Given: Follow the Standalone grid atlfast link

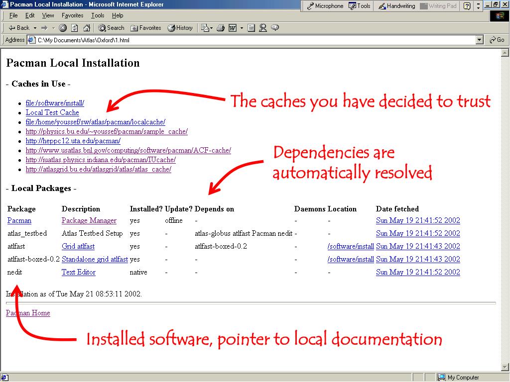Looking at the screenshot, I should pos(95,259).
